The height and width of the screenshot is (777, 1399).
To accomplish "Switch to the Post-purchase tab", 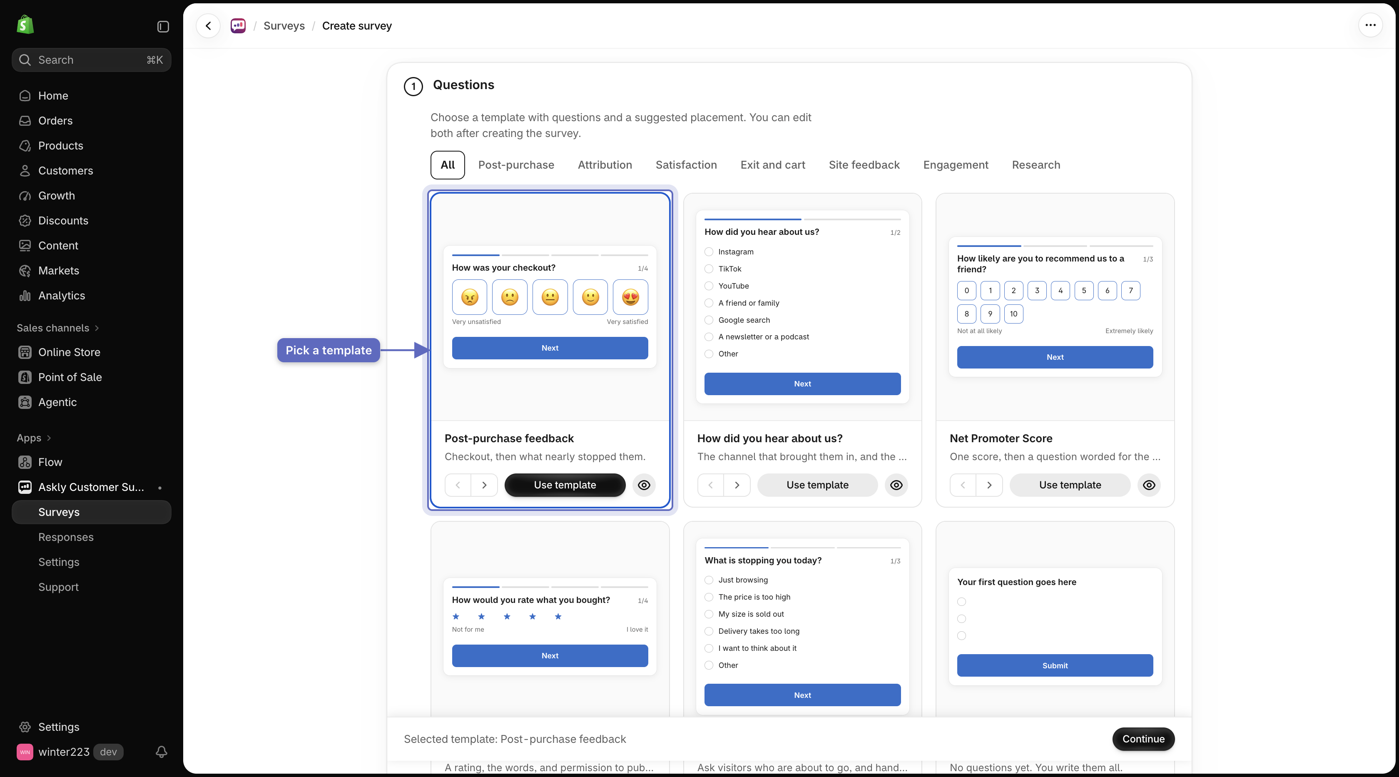I will (x=516, y=165).
